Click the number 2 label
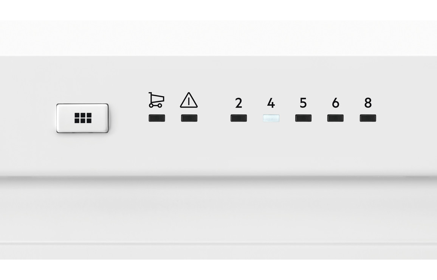The height and width of the screenshot is (280, 437). [x=239, y=103]
